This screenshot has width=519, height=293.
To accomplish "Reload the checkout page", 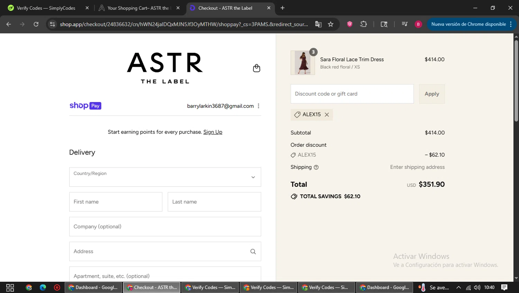I will 36,24.
